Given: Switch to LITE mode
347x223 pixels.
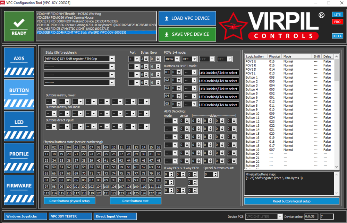Looking at the screenshot, I should pos(337,15).
